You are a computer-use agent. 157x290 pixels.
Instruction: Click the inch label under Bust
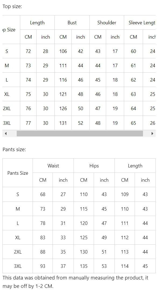point(81,37)
